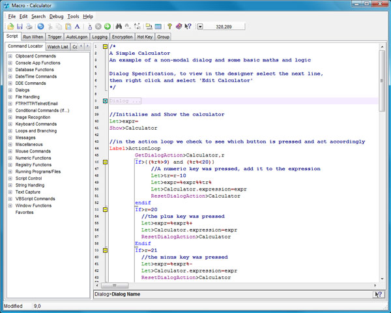Viewport: 391px width, 313px height.
Task: Change editor font with the 'A' icon
Action: pyautogui.click(x=78, y=27)
